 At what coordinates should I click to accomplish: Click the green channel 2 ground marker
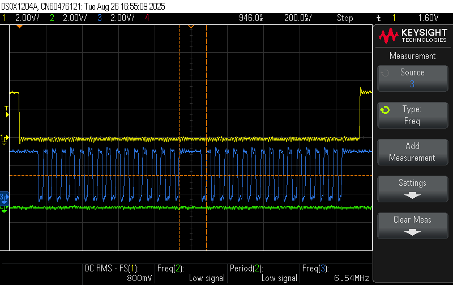tap(5, 207)
